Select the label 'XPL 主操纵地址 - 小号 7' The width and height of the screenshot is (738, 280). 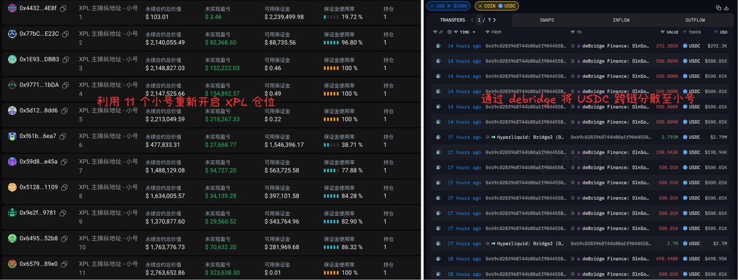[108, 166]
